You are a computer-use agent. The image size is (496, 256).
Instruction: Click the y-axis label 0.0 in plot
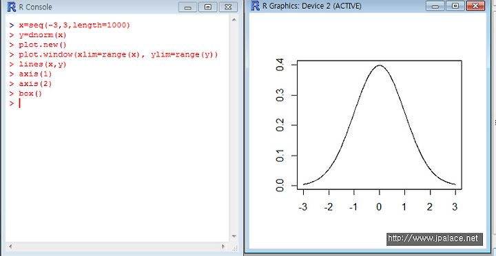pos(280,186)
